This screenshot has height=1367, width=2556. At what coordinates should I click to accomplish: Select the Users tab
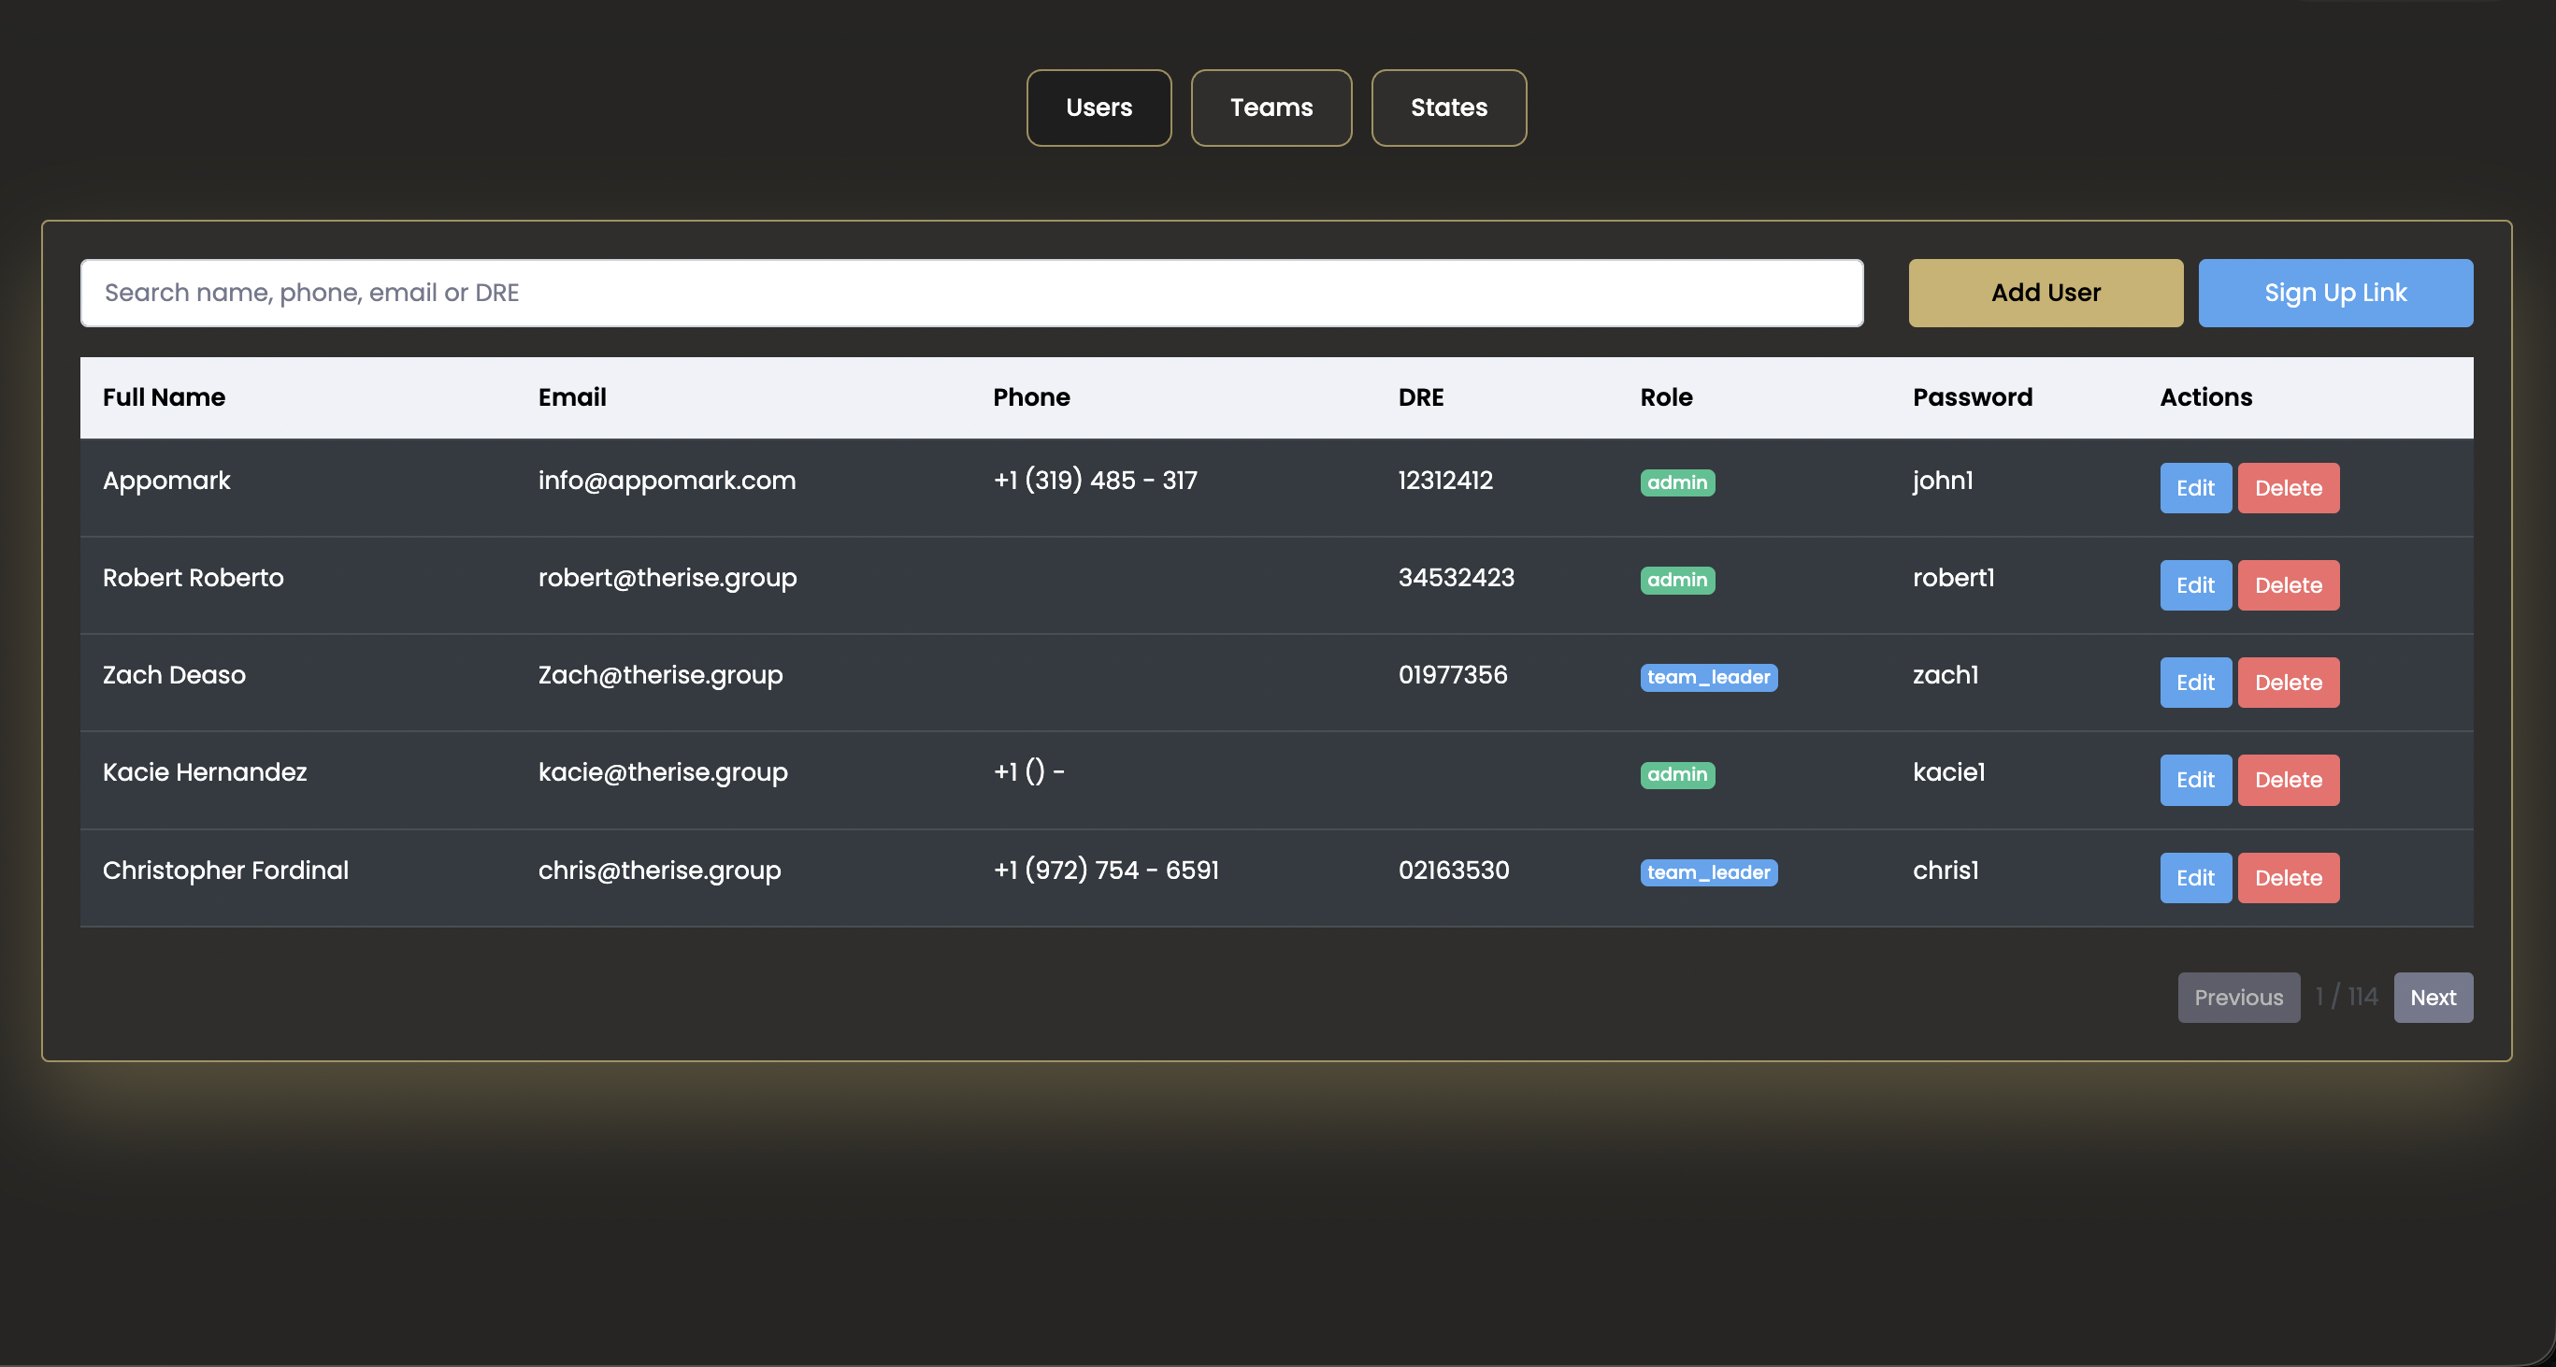click(x=1099, y=108)
